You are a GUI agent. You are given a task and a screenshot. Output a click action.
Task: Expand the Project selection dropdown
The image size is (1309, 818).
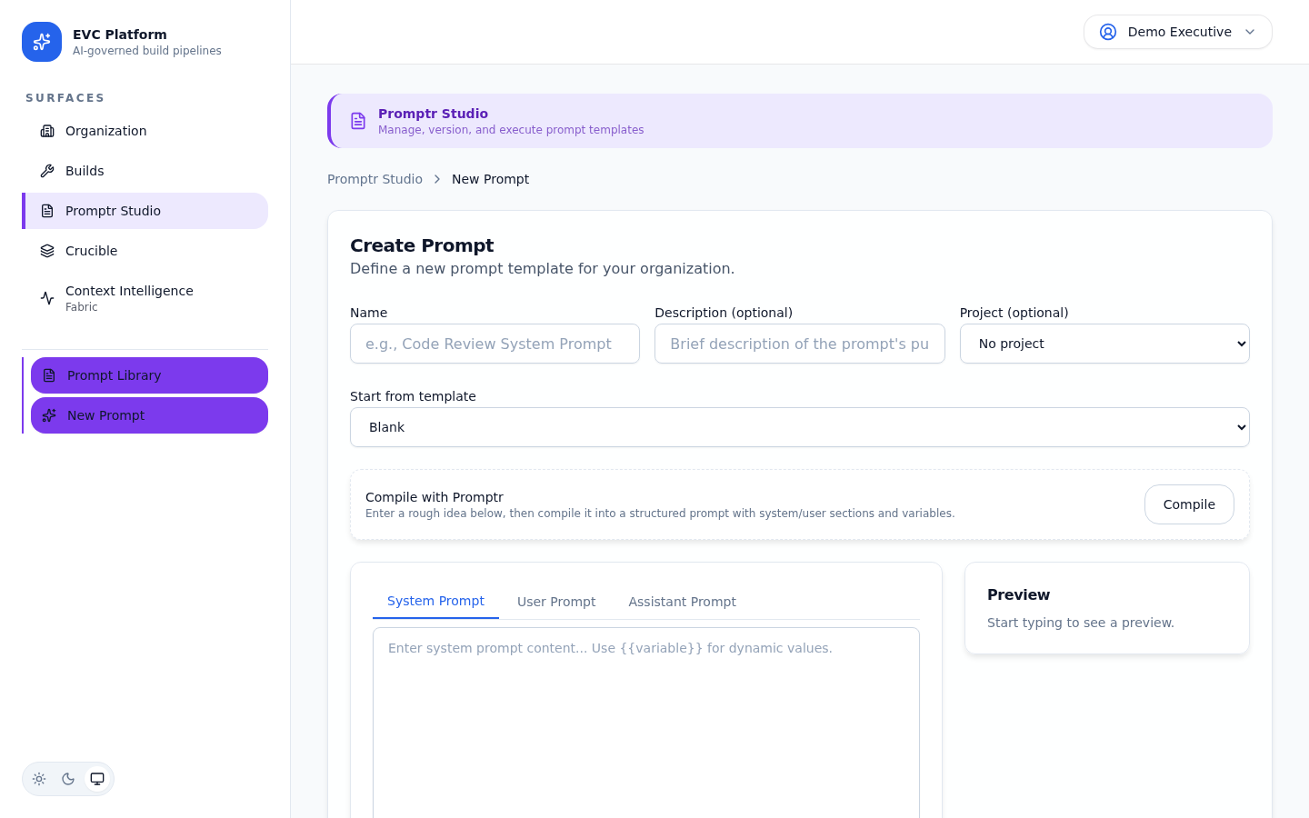coord(1104,344)
